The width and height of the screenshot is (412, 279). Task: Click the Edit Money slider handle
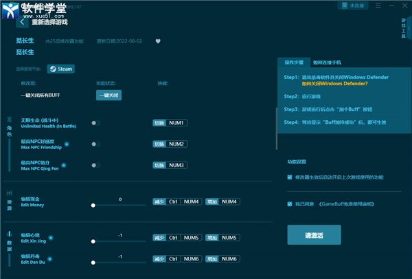93,205
